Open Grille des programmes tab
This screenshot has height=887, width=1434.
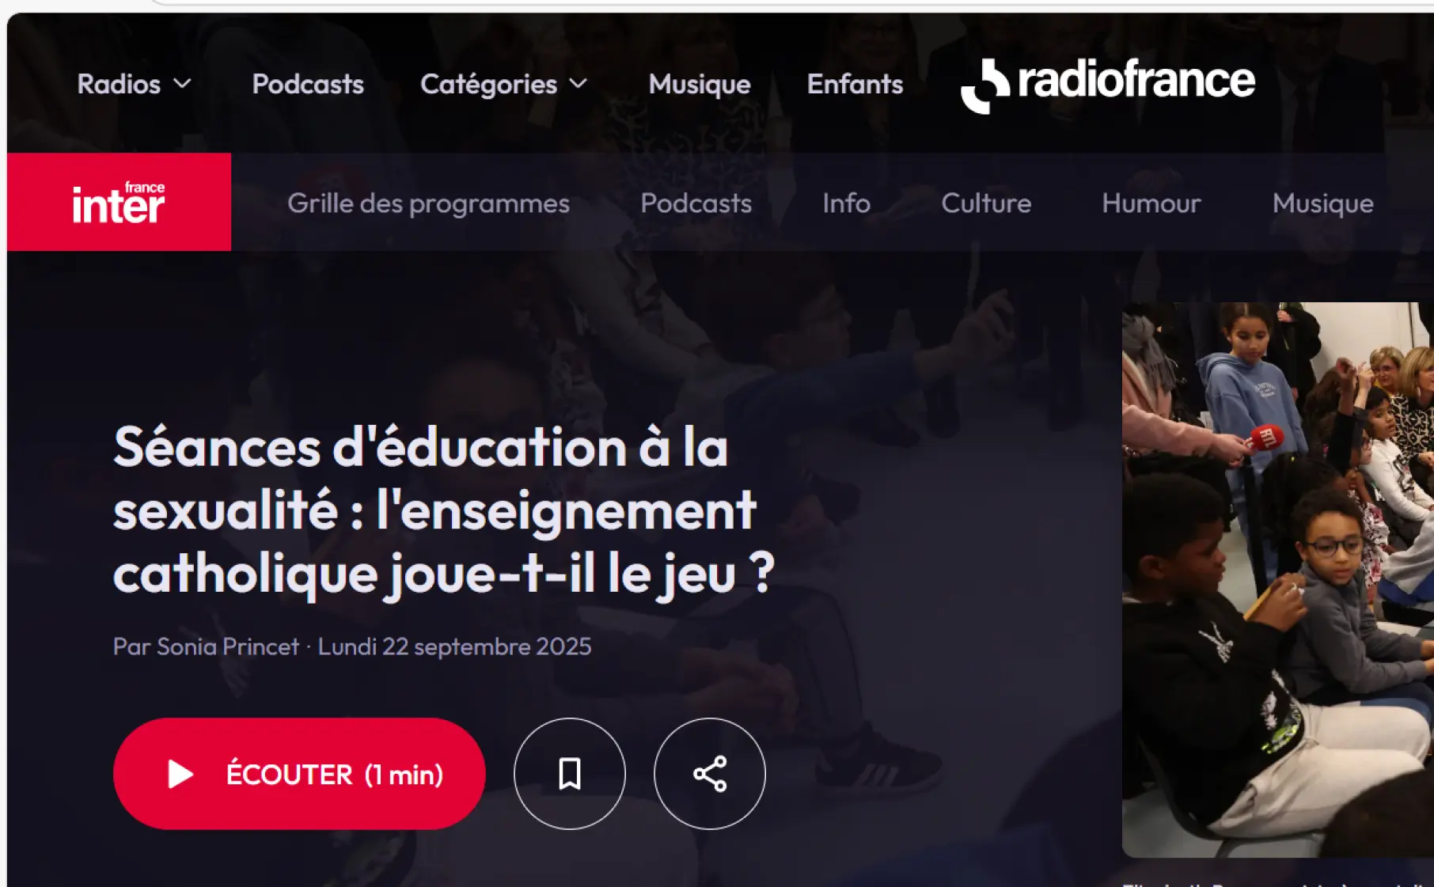pyautogui.click(x=428, y=203)
